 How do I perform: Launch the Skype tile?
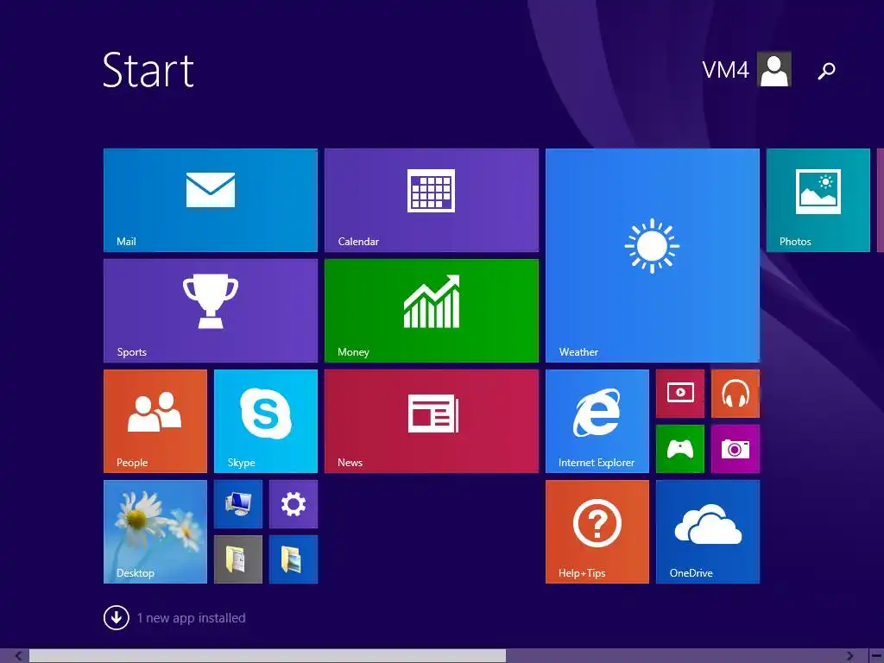click(266, 421)
